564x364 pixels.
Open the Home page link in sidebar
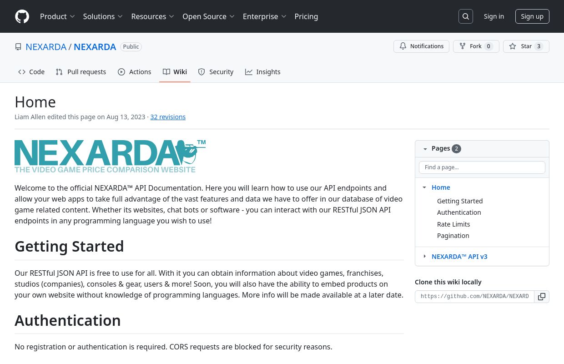[x=441, y=187]
